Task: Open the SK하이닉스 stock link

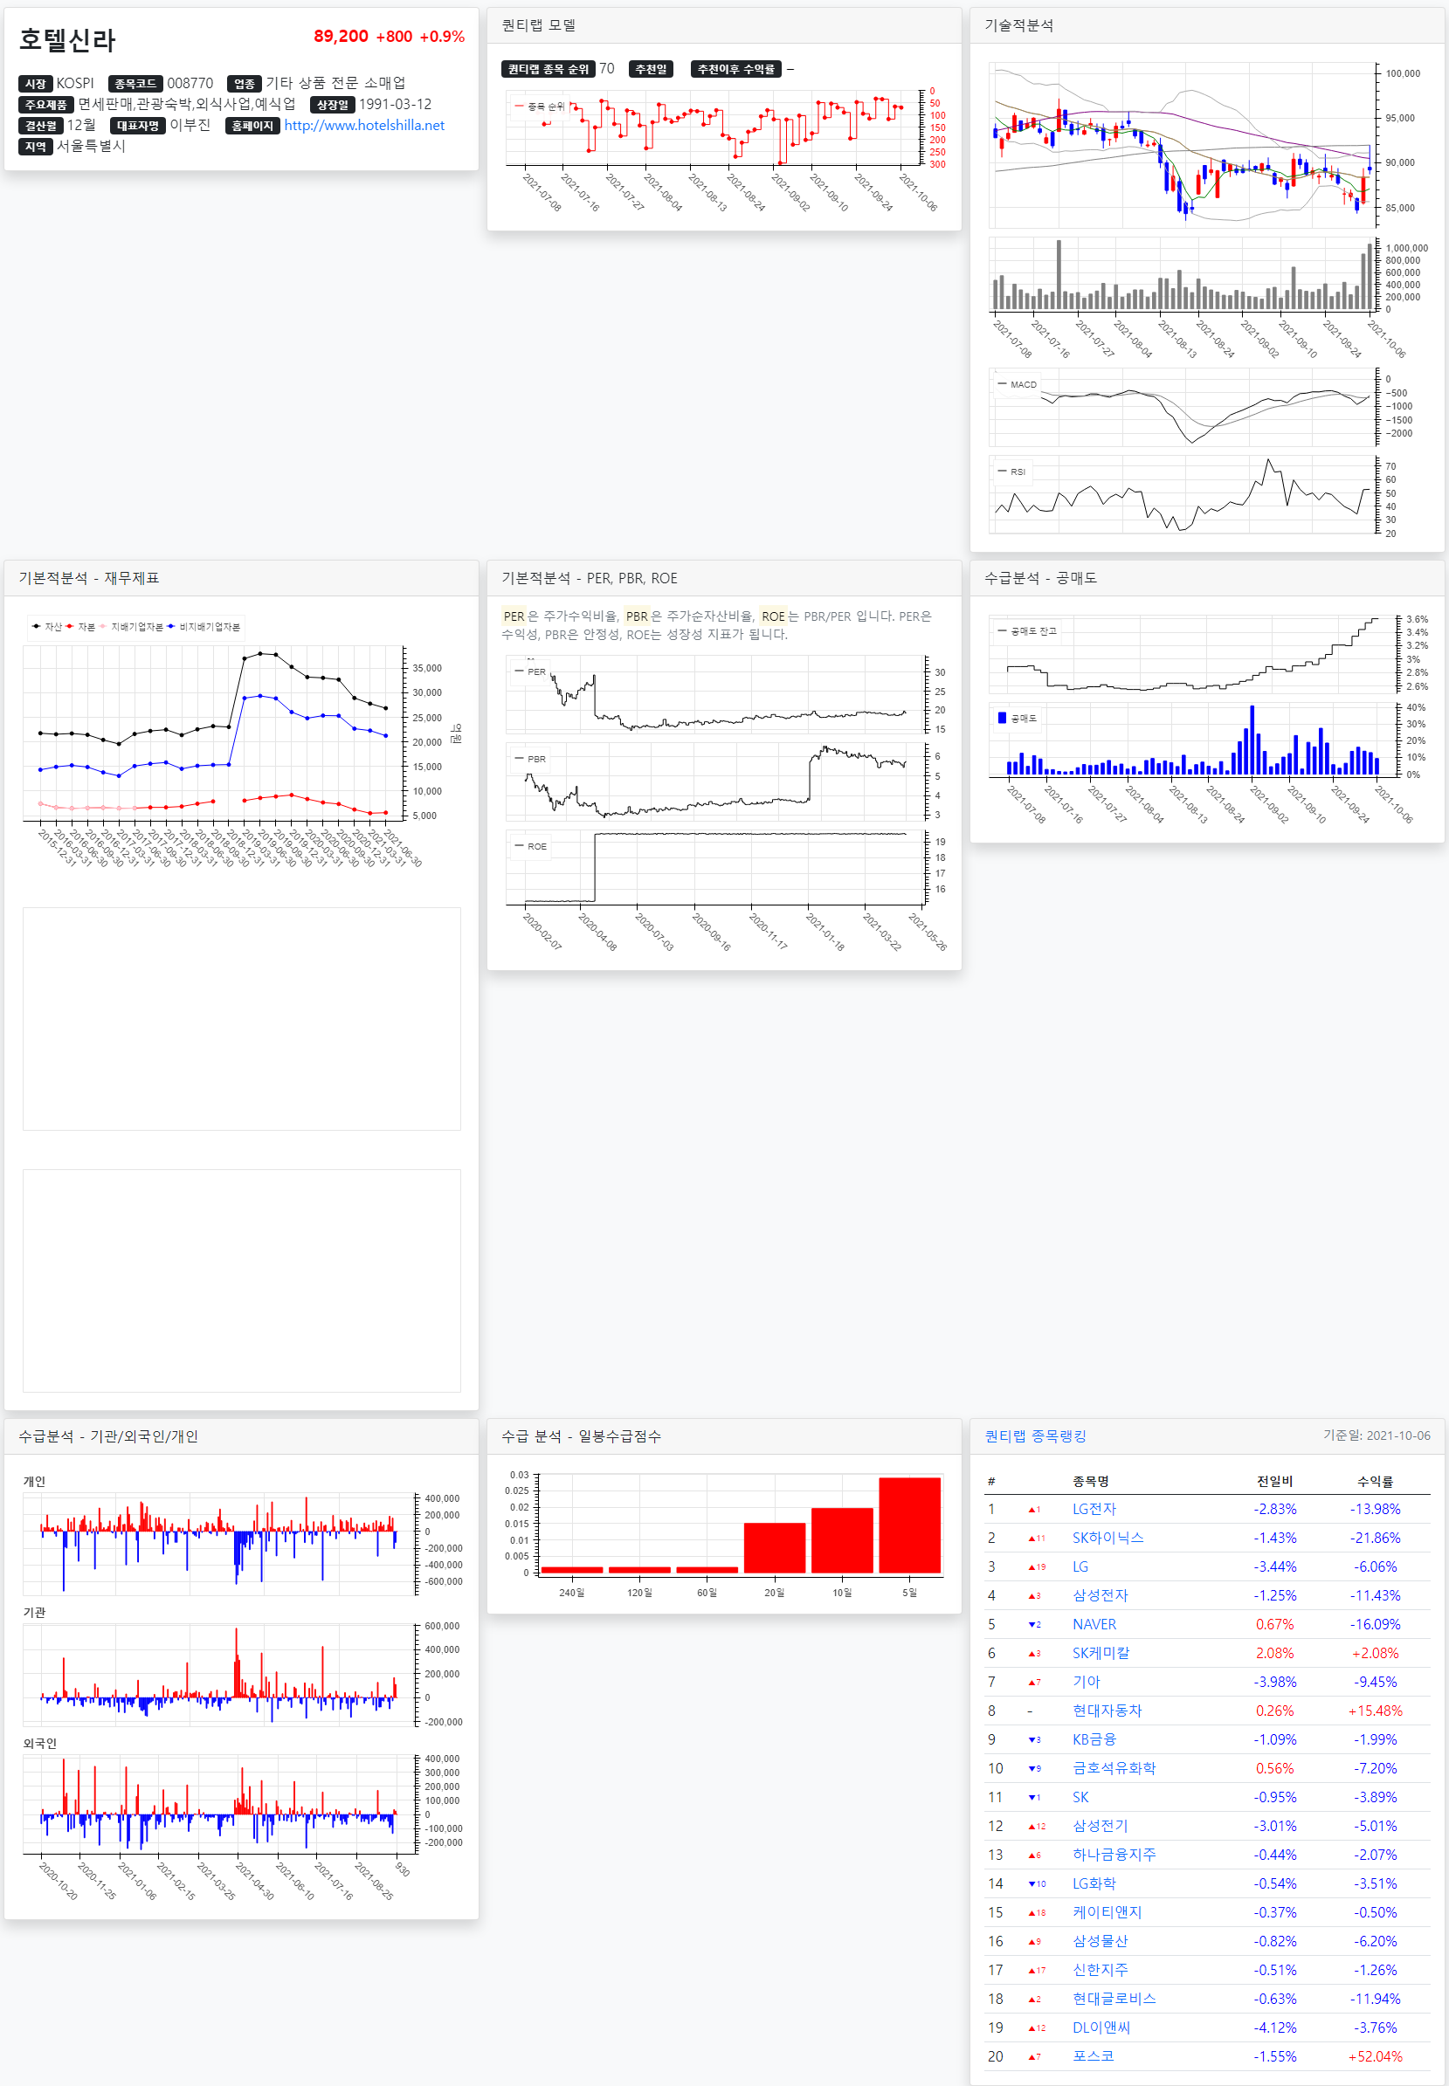Action: [x=1107, y=1538]
